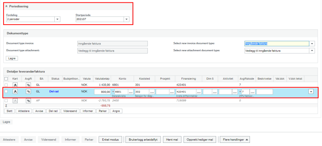
Task: Click Attestere button below the table
Action: pyautogui.click(x=24, y=111)
